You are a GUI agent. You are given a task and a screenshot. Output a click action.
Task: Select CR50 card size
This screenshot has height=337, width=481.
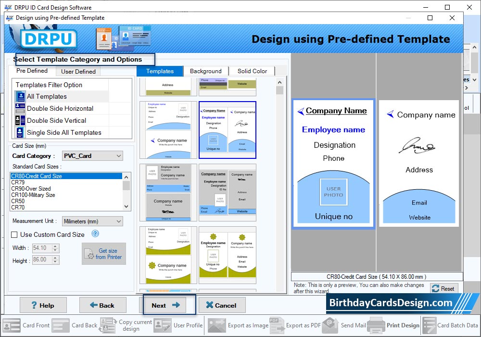(66, 201)
